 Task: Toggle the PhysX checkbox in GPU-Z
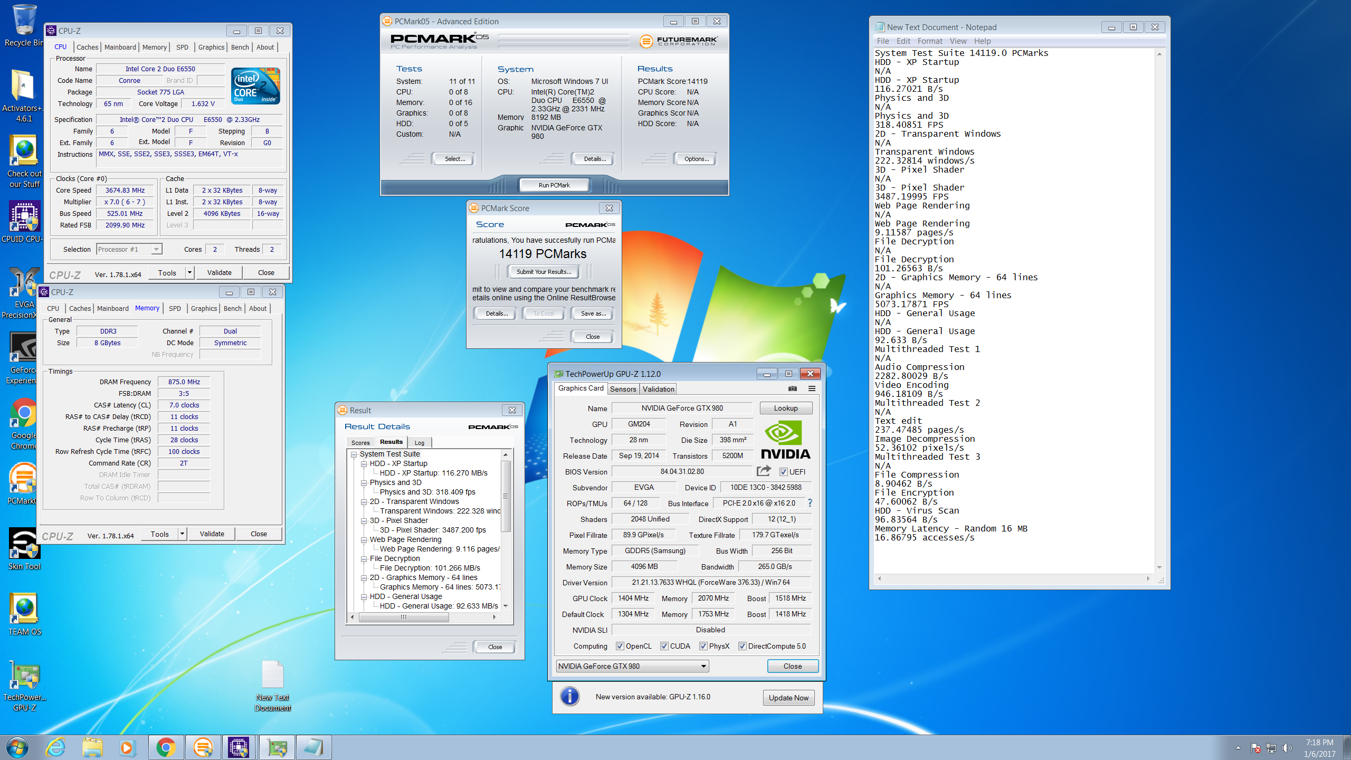703,646
